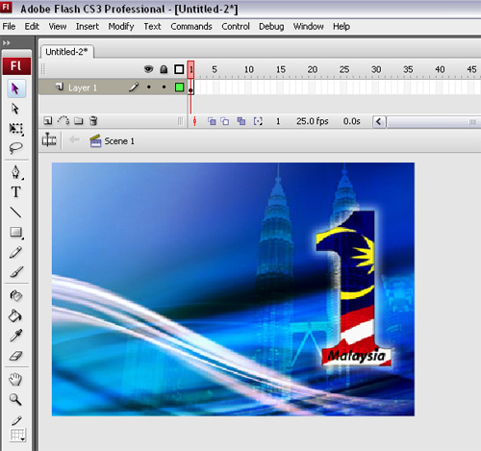The height and width of the screenshot is (451, 481).
Task: Click the Center Frame button
Action: click(194, 121)
